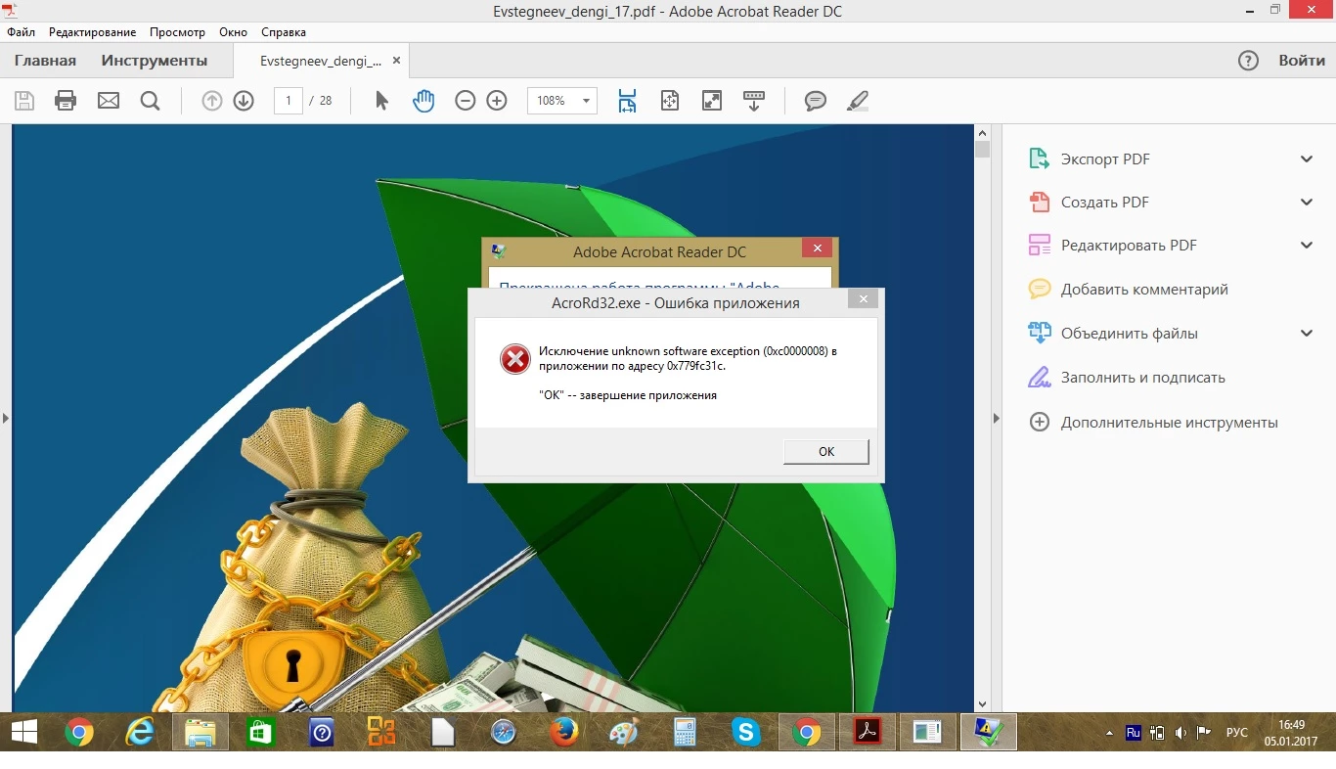
Task: Launch Firefox from the taskbar
Action: click(564, 732)
